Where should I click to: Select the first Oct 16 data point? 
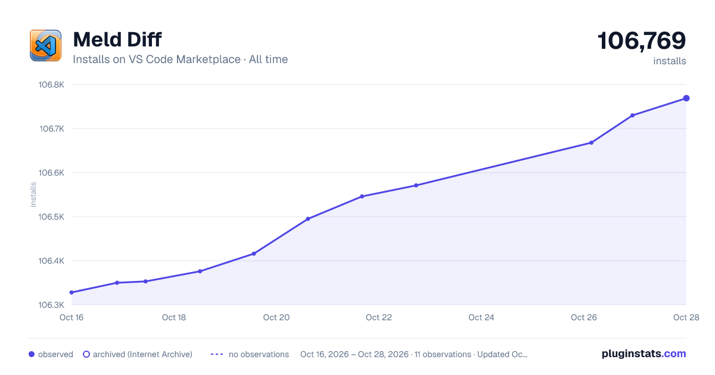pyautogui.click(x=71, y=292)
